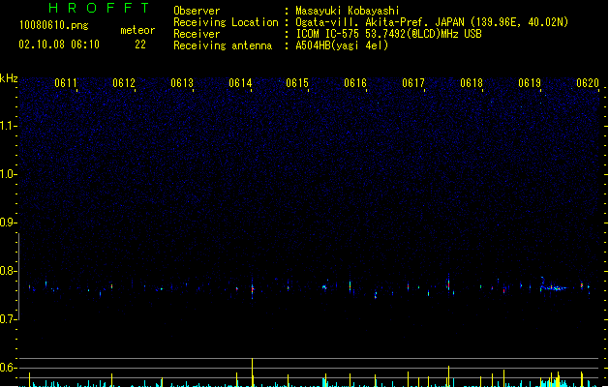Click the 0615 time marker
Image resolution: width=609 pixels, height=387 pixels.
tap(297, 83)
